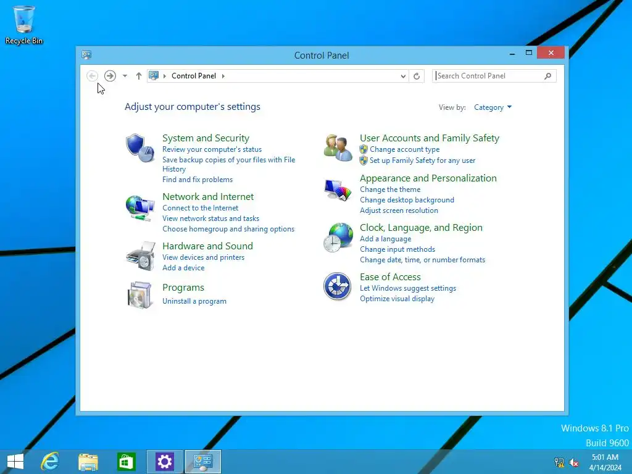This screenshot has width=632, height=474.
Task: Click Add a language link
Action: point(385,239)
